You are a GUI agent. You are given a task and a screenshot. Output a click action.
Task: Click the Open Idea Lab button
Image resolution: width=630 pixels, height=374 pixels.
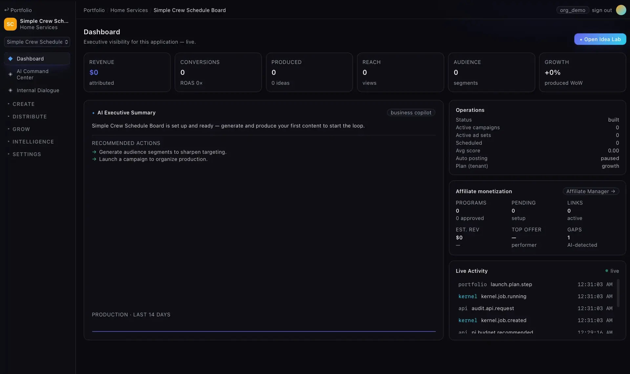600,39
